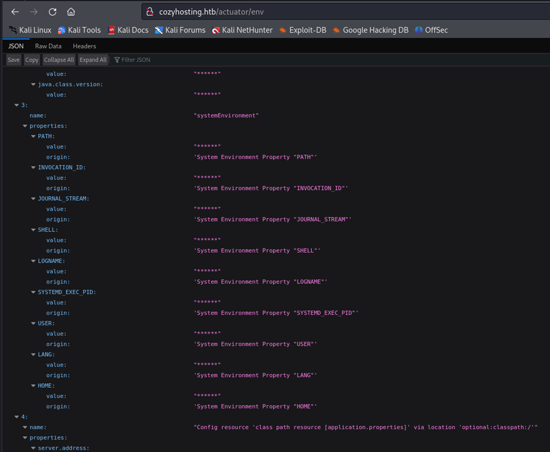Open the Kali Tools bookmark
This screenshot has height=452, width=550.
coord(80,30)
